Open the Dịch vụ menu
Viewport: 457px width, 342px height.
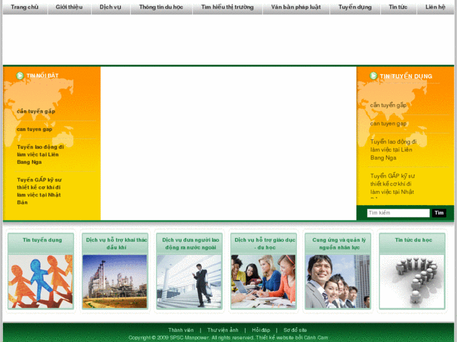(111, 7)
